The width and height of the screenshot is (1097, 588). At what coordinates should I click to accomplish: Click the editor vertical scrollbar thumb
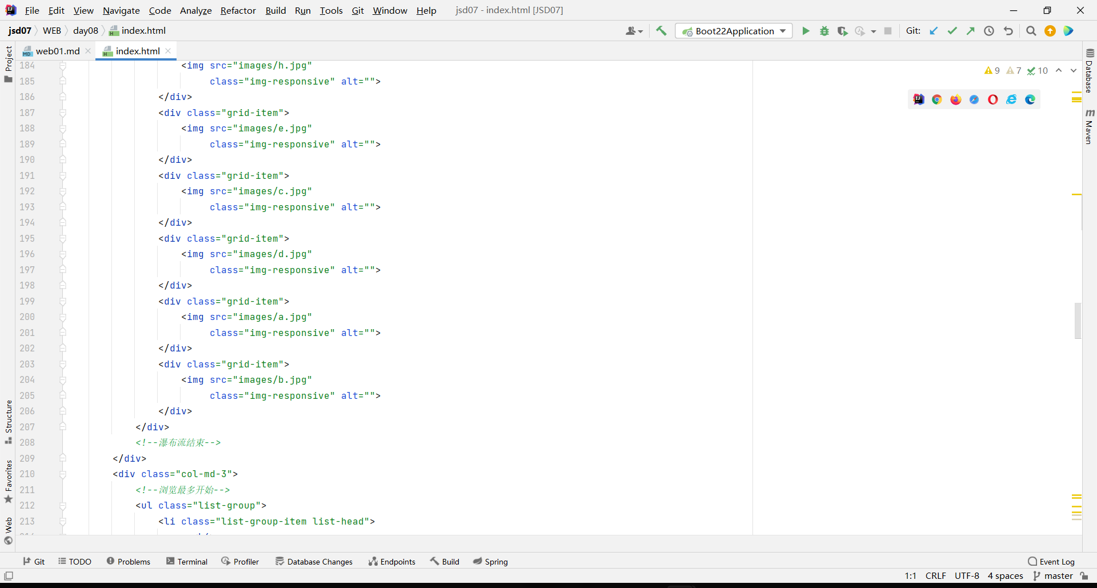[1078, 321]
